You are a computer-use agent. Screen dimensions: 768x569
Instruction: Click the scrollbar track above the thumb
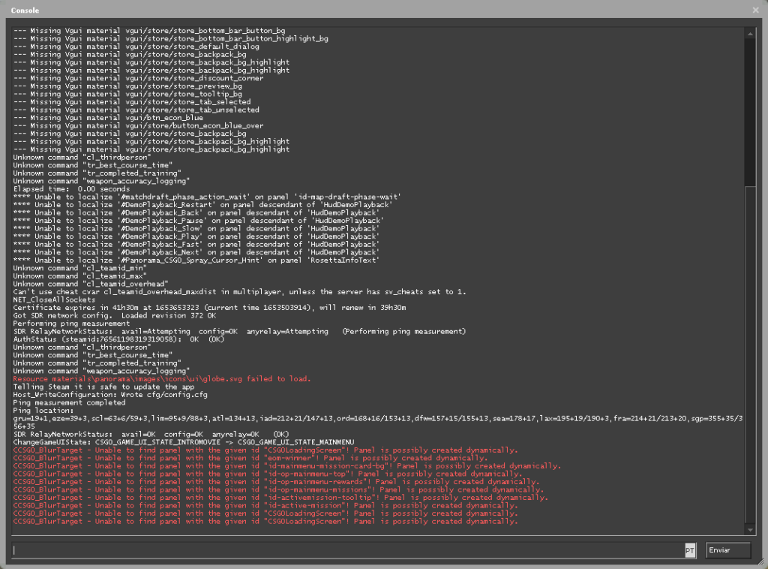pyautogui.click(x=751, y=113)
